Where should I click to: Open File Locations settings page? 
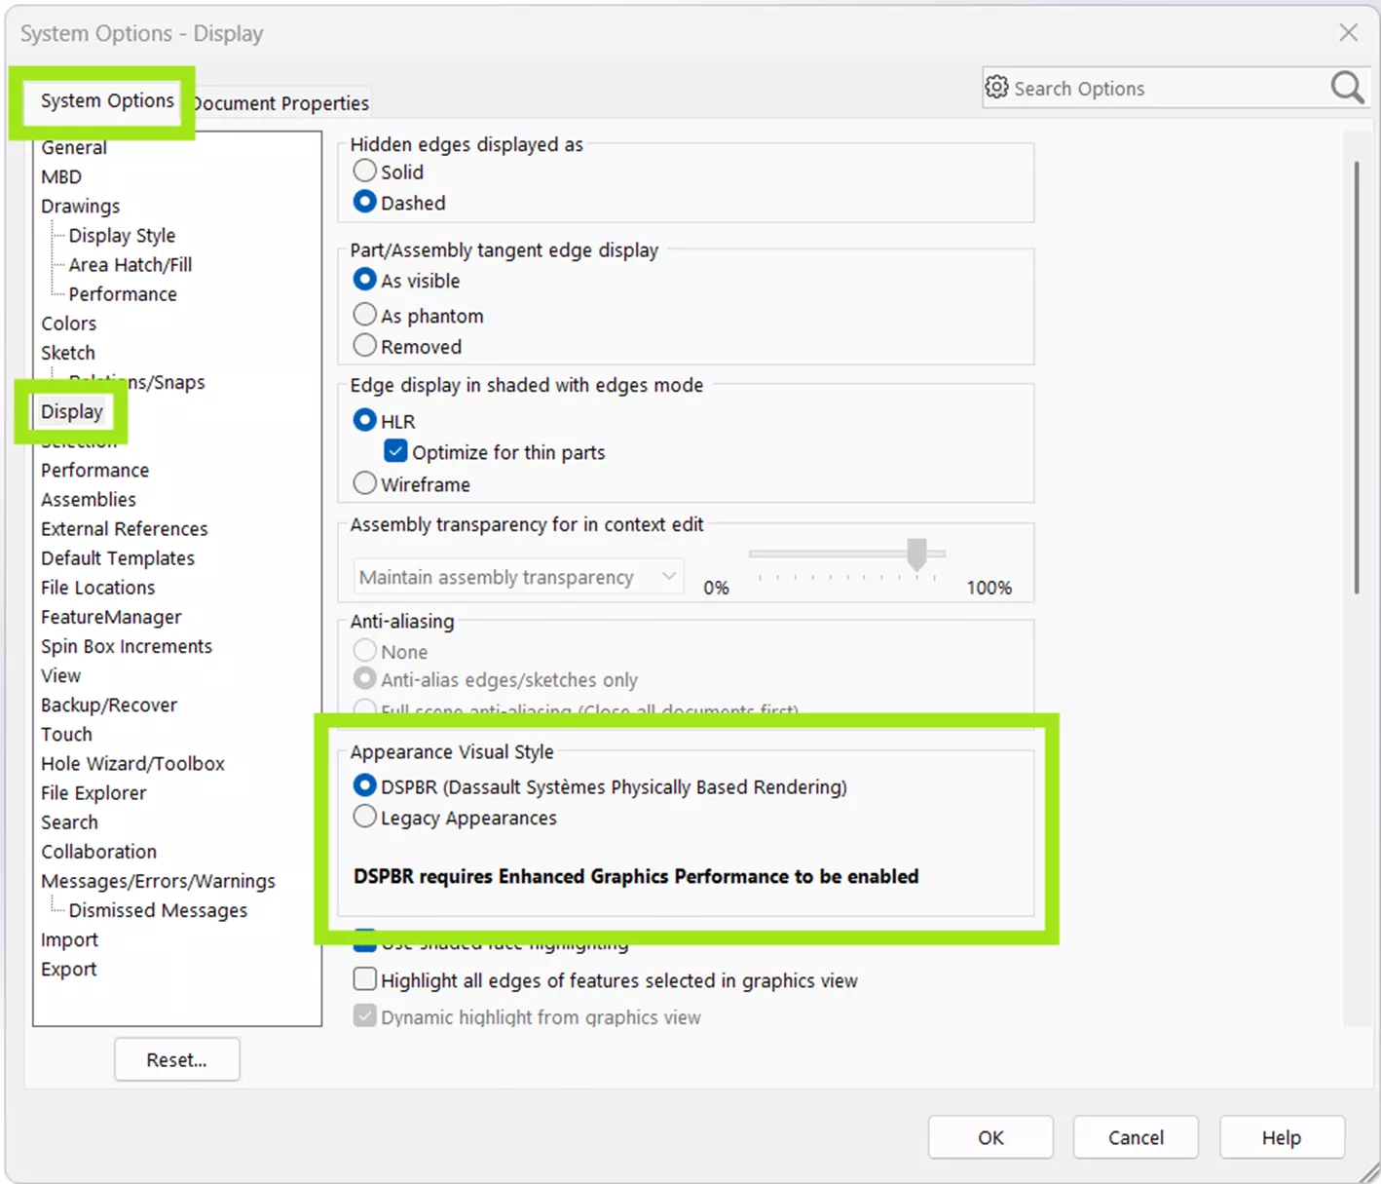(97, 587)
